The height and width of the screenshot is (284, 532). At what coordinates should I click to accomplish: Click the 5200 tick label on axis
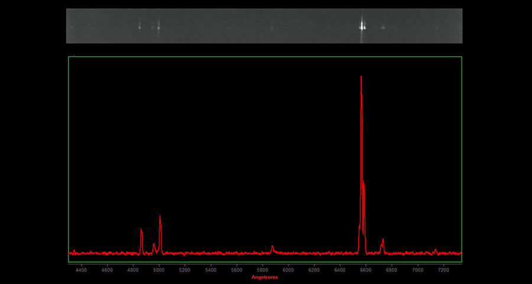(184, 270)
